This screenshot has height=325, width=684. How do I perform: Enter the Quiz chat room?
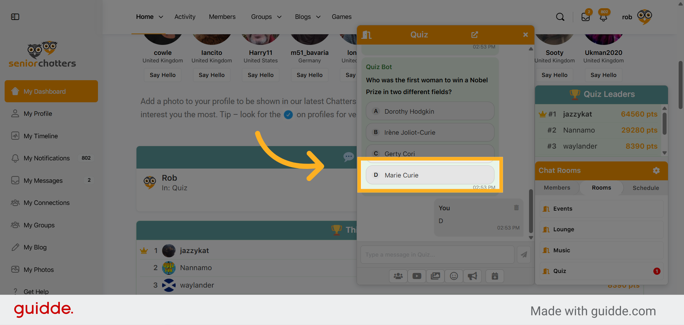click(601, 271)
